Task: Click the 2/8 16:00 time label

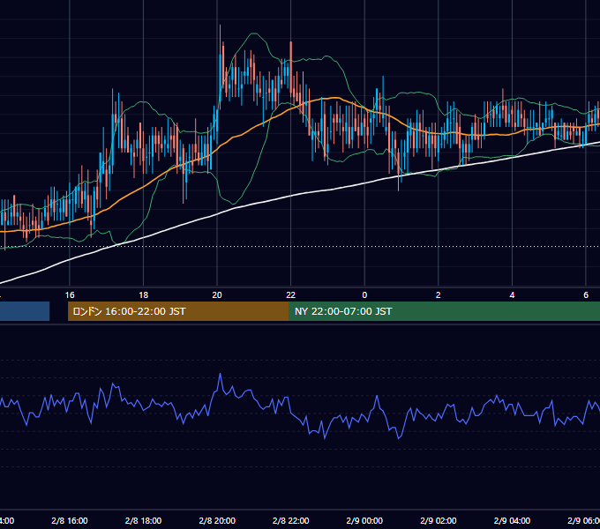Action: [x=70, y=520]
